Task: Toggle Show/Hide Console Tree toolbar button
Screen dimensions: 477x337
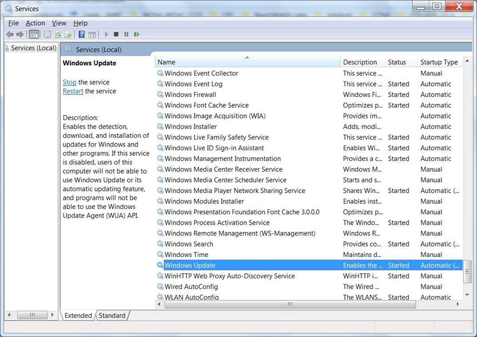Action: pyautogui.click(x=34, y=34)
